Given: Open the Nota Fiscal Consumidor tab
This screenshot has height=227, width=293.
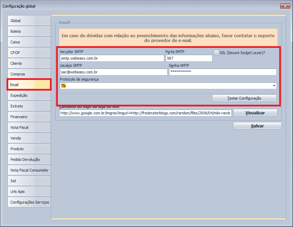Looking at the screenshot, I should pyautogui.click(x=29, y=170).
